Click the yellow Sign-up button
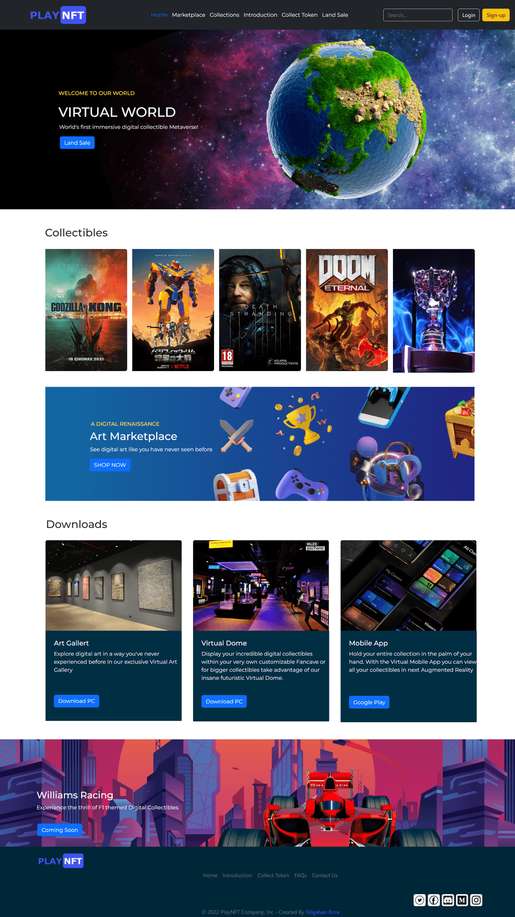Viewport: 515px width, 917px height. [x=496, y=15]
